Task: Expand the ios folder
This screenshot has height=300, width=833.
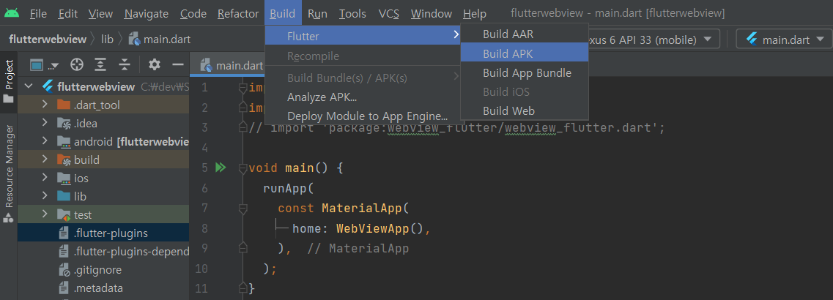Action: [x=45, y=179]
